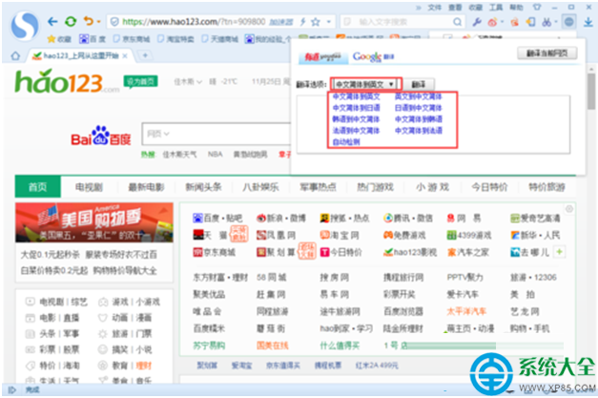Open the 帮助 menu

[516, 8]
